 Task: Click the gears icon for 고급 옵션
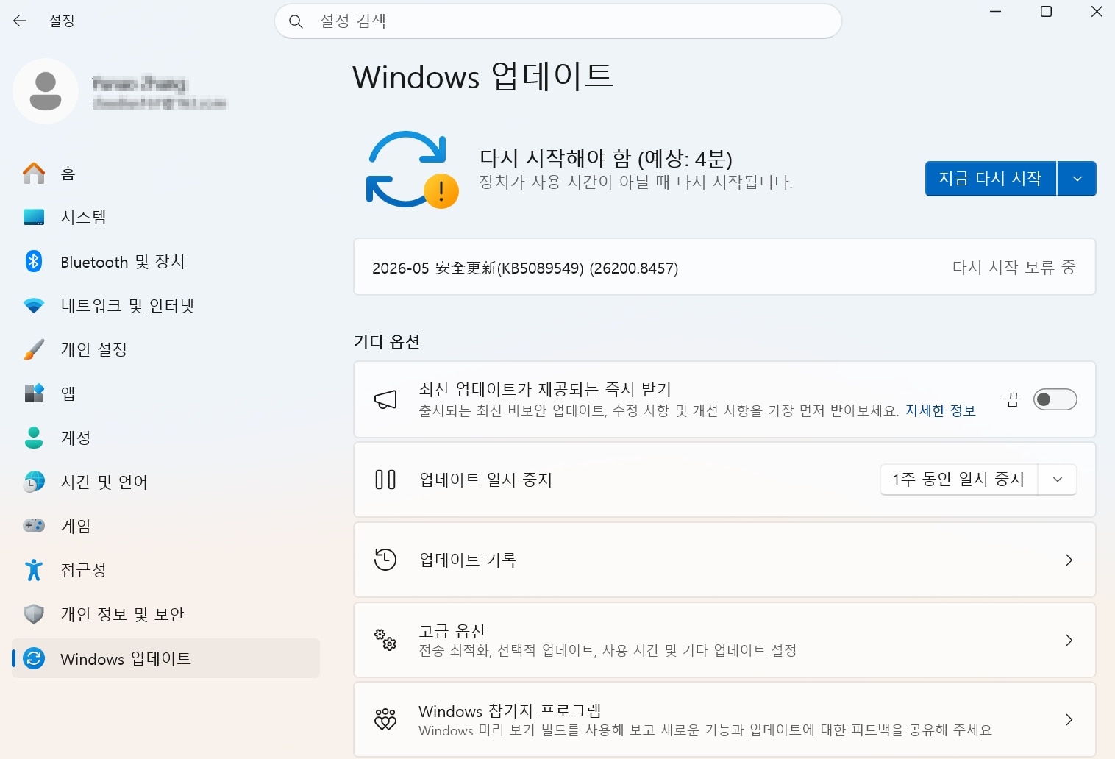(385, 640)
